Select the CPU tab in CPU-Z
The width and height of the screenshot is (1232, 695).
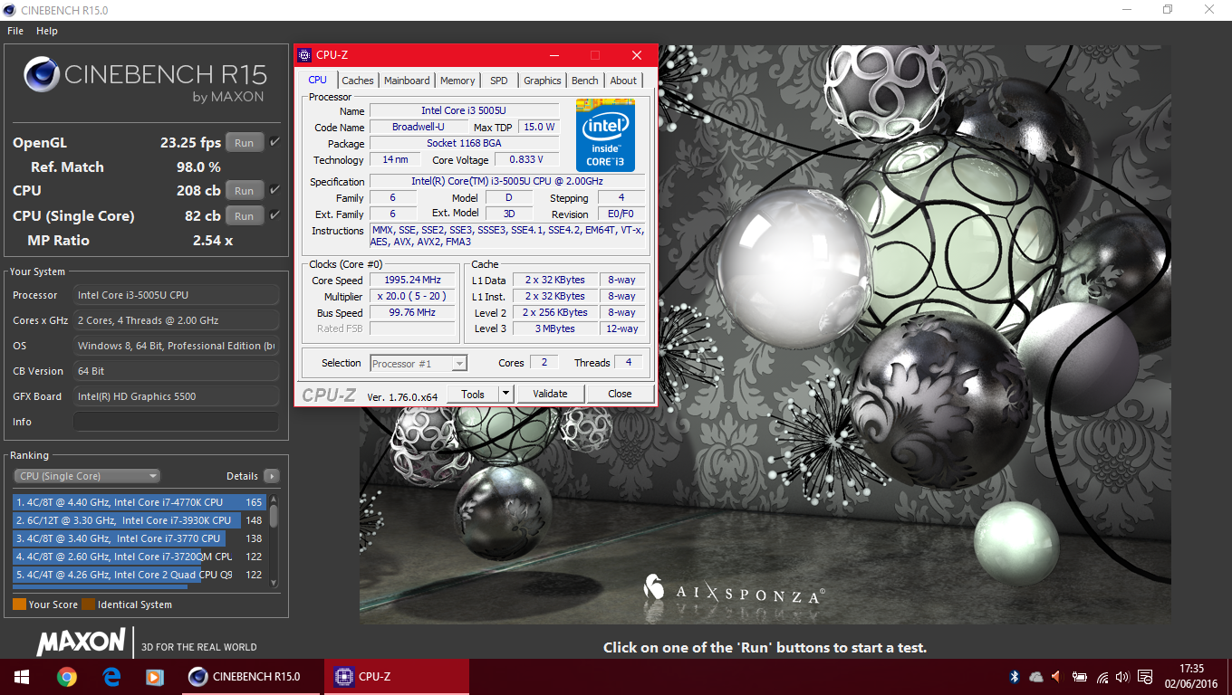(318, 80)
